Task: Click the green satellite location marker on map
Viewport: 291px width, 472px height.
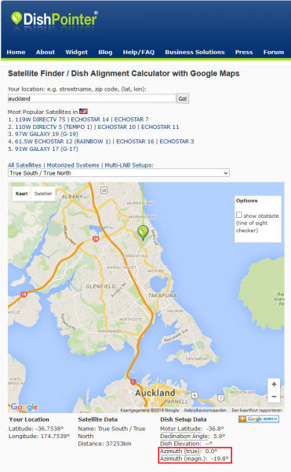Action: (143, 232)
